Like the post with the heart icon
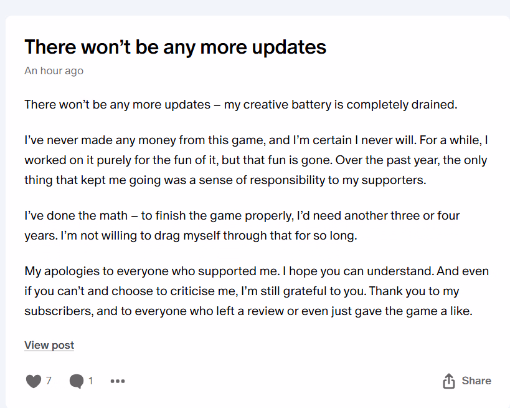The width and height of the screenshot is (510, 408). point(34,381)
